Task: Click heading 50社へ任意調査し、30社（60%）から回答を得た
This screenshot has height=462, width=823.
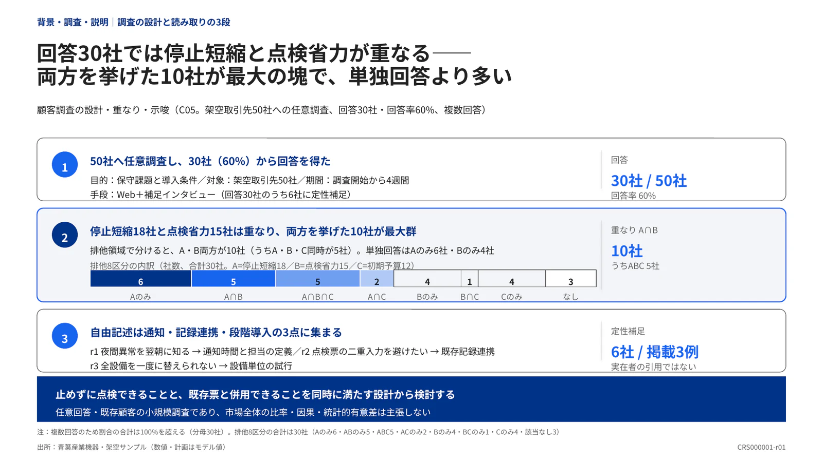Action: (210, 161)
